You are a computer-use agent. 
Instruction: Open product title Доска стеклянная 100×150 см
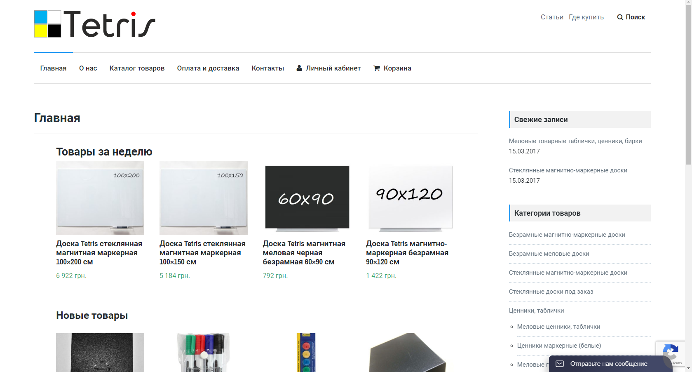[202, 253]
